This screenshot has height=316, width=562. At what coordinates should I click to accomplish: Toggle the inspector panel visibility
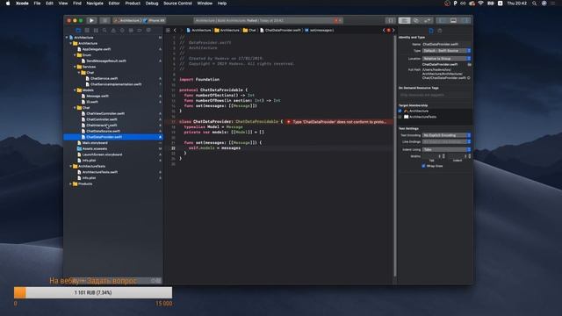(x=465, y=20)
